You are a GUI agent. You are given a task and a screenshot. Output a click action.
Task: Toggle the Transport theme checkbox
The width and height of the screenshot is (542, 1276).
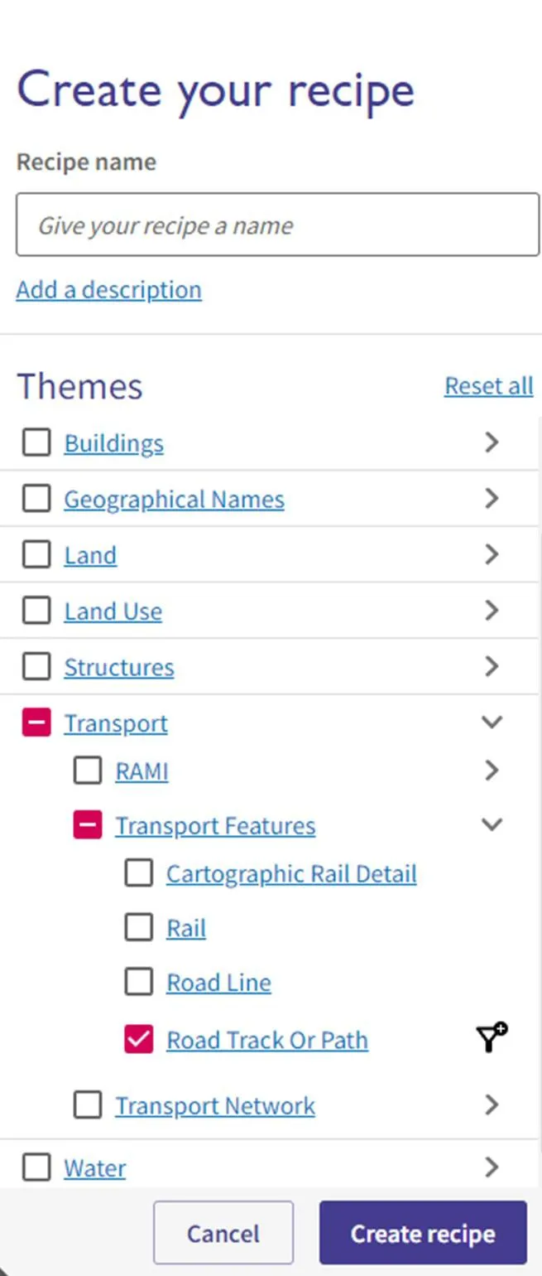[36, 723]
